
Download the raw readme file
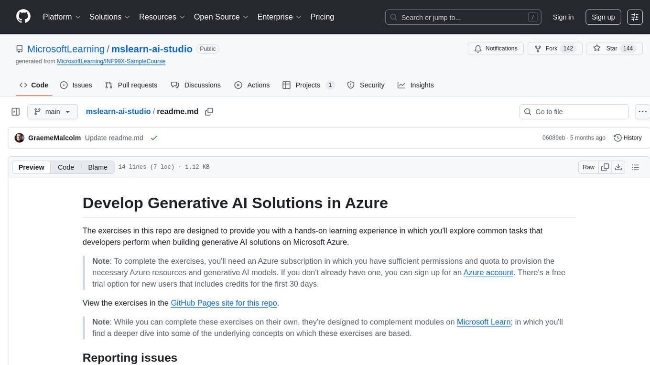pyautogui.click(x=618, y=167)
